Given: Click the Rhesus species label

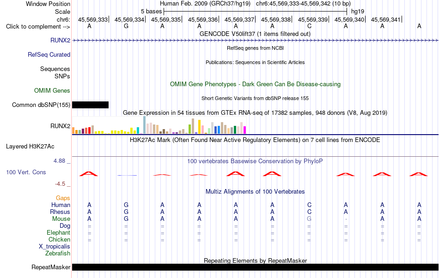Looking at the screenshot, I should tap(60, 212).
